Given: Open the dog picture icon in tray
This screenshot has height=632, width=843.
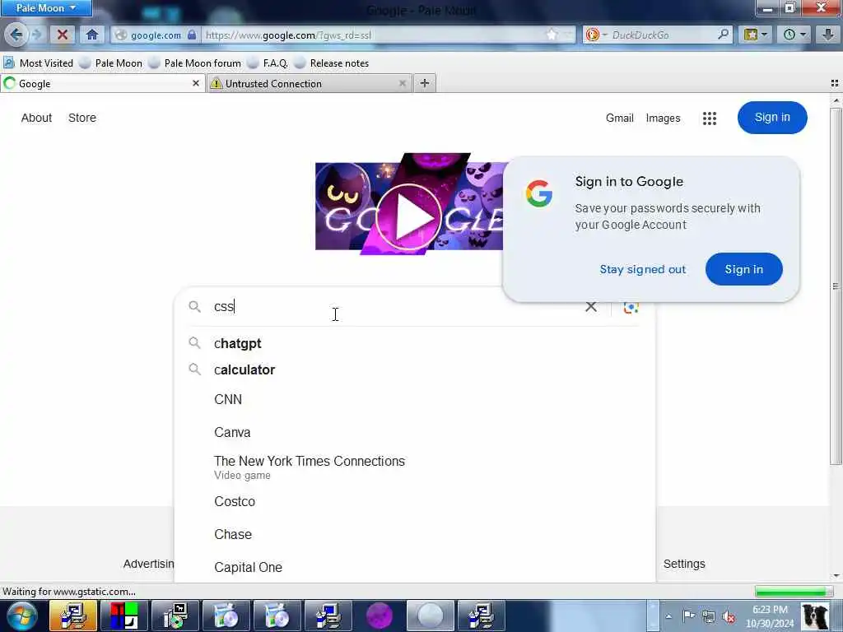Looking at the screenshot, I should [x=815, y=616].
